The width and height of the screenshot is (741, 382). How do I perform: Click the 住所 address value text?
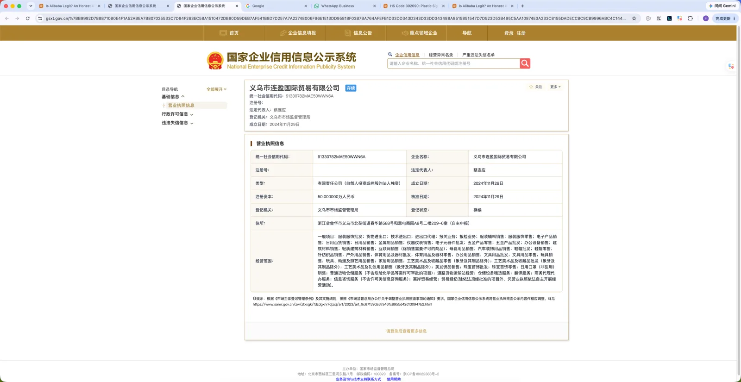(394, 223)
